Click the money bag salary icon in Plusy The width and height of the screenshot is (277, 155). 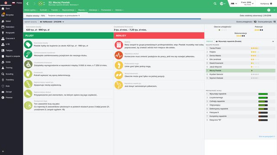[28, 64]
